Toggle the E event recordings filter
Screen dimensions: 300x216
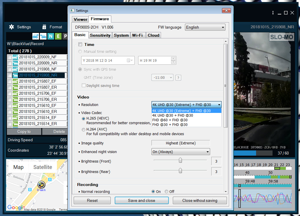click(58, 36)
